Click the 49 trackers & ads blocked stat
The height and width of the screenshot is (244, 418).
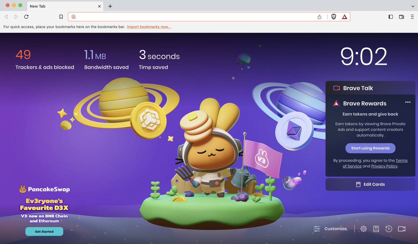(x=45, y=59)
